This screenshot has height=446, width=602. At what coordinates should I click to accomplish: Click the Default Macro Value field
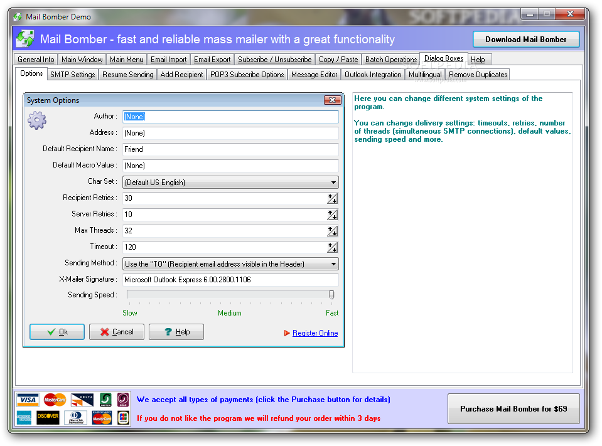pos(231,166)
